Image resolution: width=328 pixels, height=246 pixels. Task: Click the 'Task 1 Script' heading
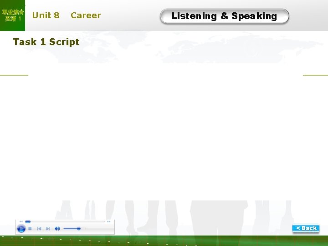click(x=46, y=42)
